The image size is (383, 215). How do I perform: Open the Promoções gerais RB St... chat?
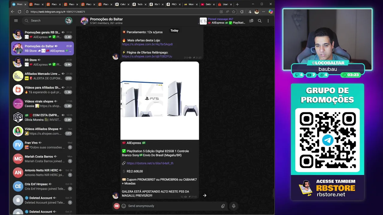(x=42, y=35)
